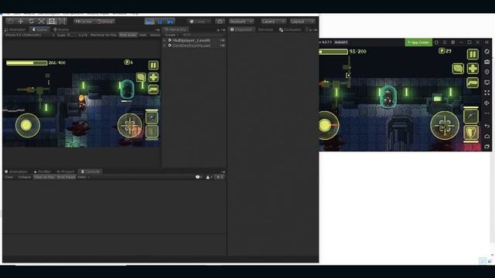Select the DontDestroyOnLoad scene row
The height and width of the screenshot is (278, 495).
[x=194, y=46]
